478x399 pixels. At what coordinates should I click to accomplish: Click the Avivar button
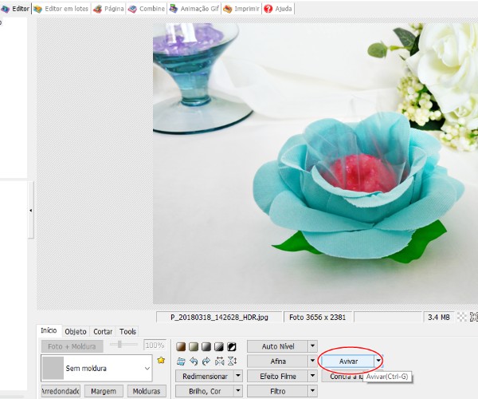tap(348, 361)
